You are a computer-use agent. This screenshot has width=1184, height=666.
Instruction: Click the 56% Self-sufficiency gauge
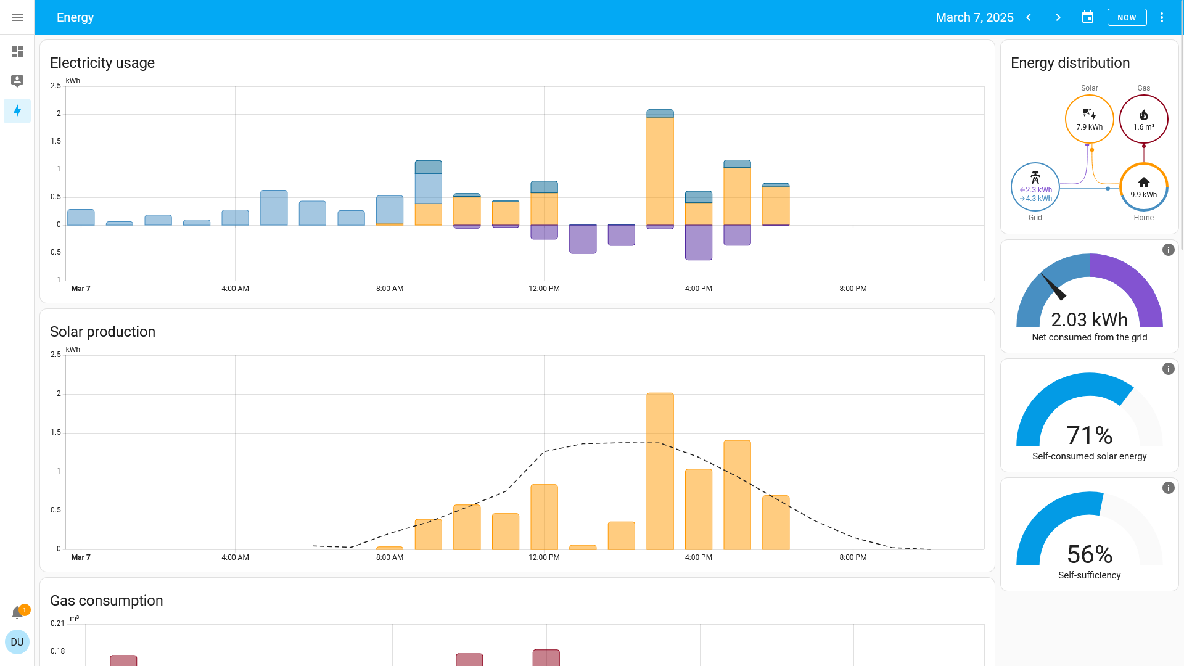(1090, 535)
